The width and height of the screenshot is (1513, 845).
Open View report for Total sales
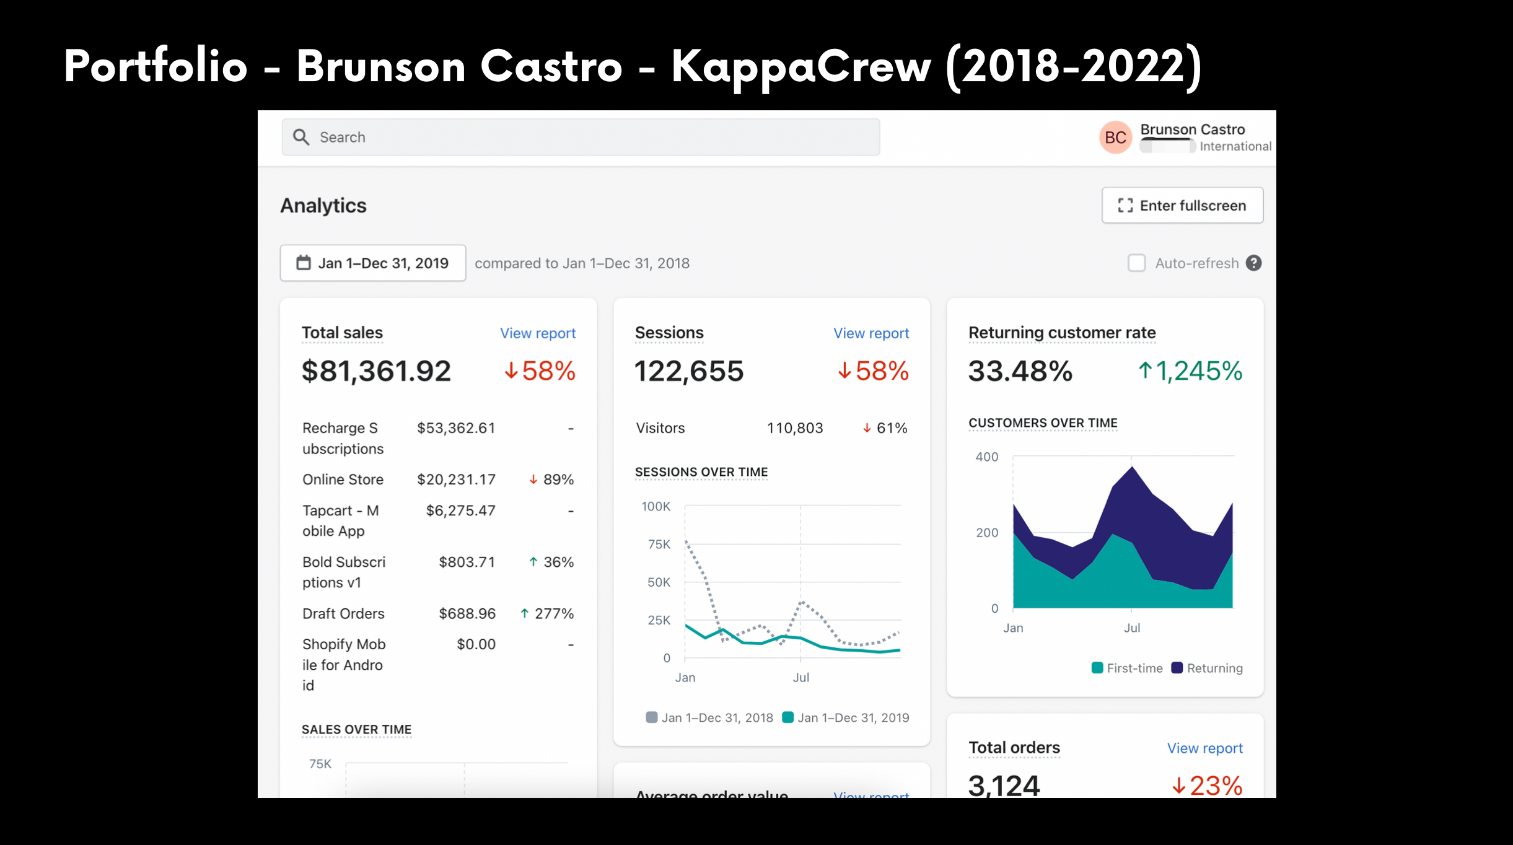pyautogui.click(x=538, y=333)
